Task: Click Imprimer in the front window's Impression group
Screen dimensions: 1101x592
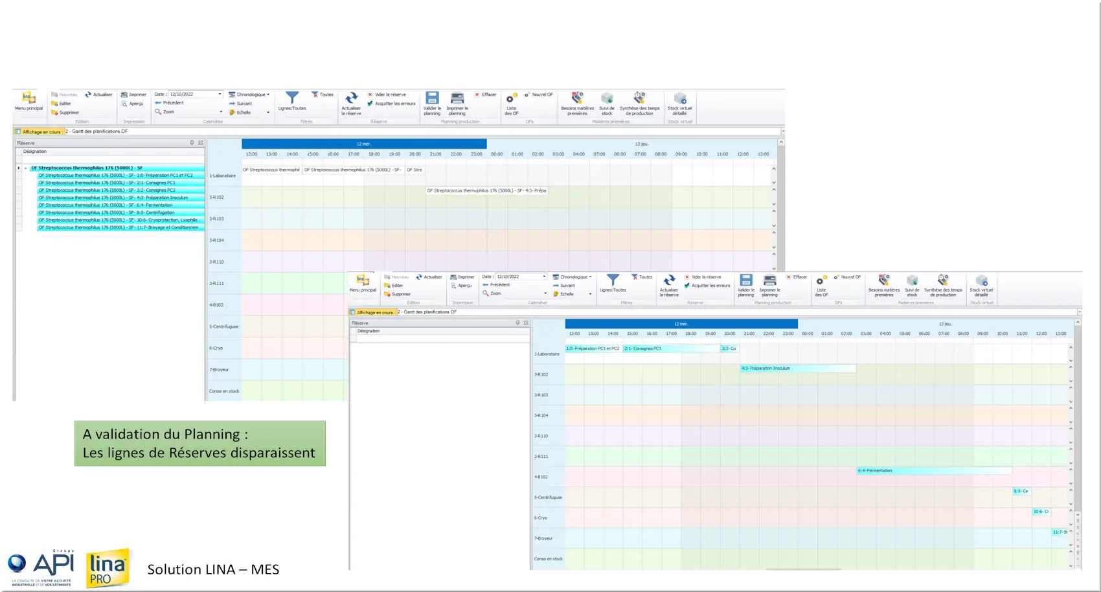Action: click(462, 277)
